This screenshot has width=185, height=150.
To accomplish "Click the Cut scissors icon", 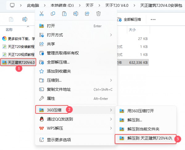I will [42, 14].
